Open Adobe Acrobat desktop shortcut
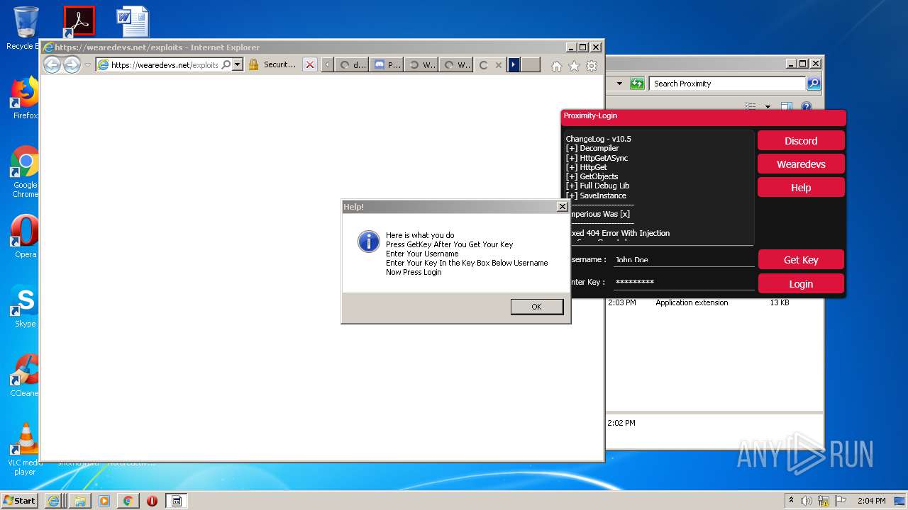This screenshot has height=510, width=908. click(79, 21)
